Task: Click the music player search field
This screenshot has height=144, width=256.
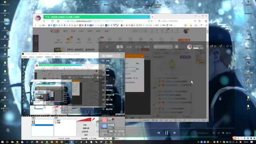Action: pyautogui.click(x=163, y=47)
